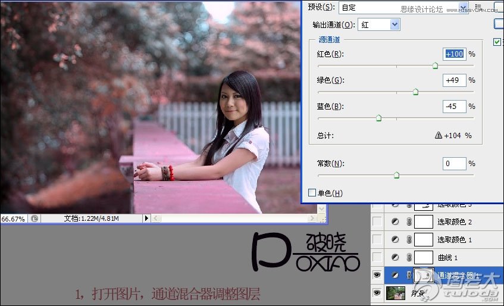The image size is (504, 306).
Task: Click the total warning triangle icon
Action: click(x=438, y=135)
